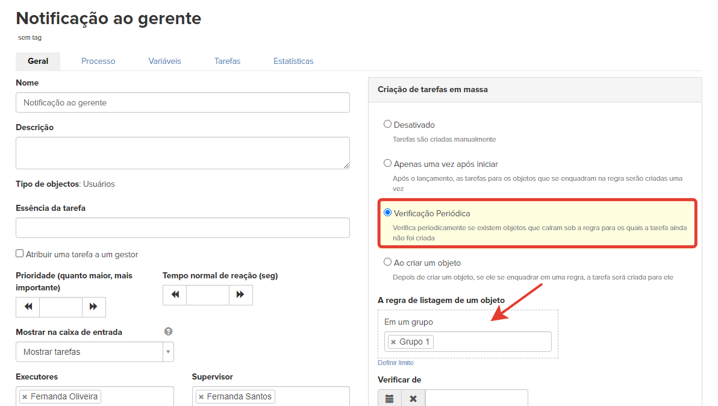Select the Desativado radio option
Viewport: 718px width, 406px height.
(x=387, y=124)
